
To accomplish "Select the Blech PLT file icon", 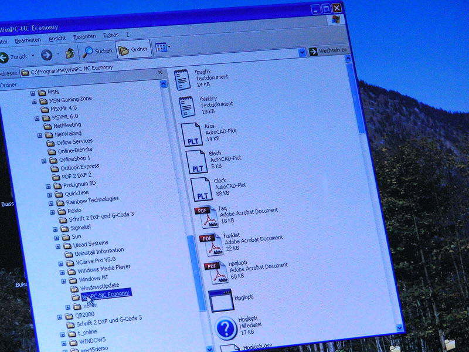I will [196, 162].
